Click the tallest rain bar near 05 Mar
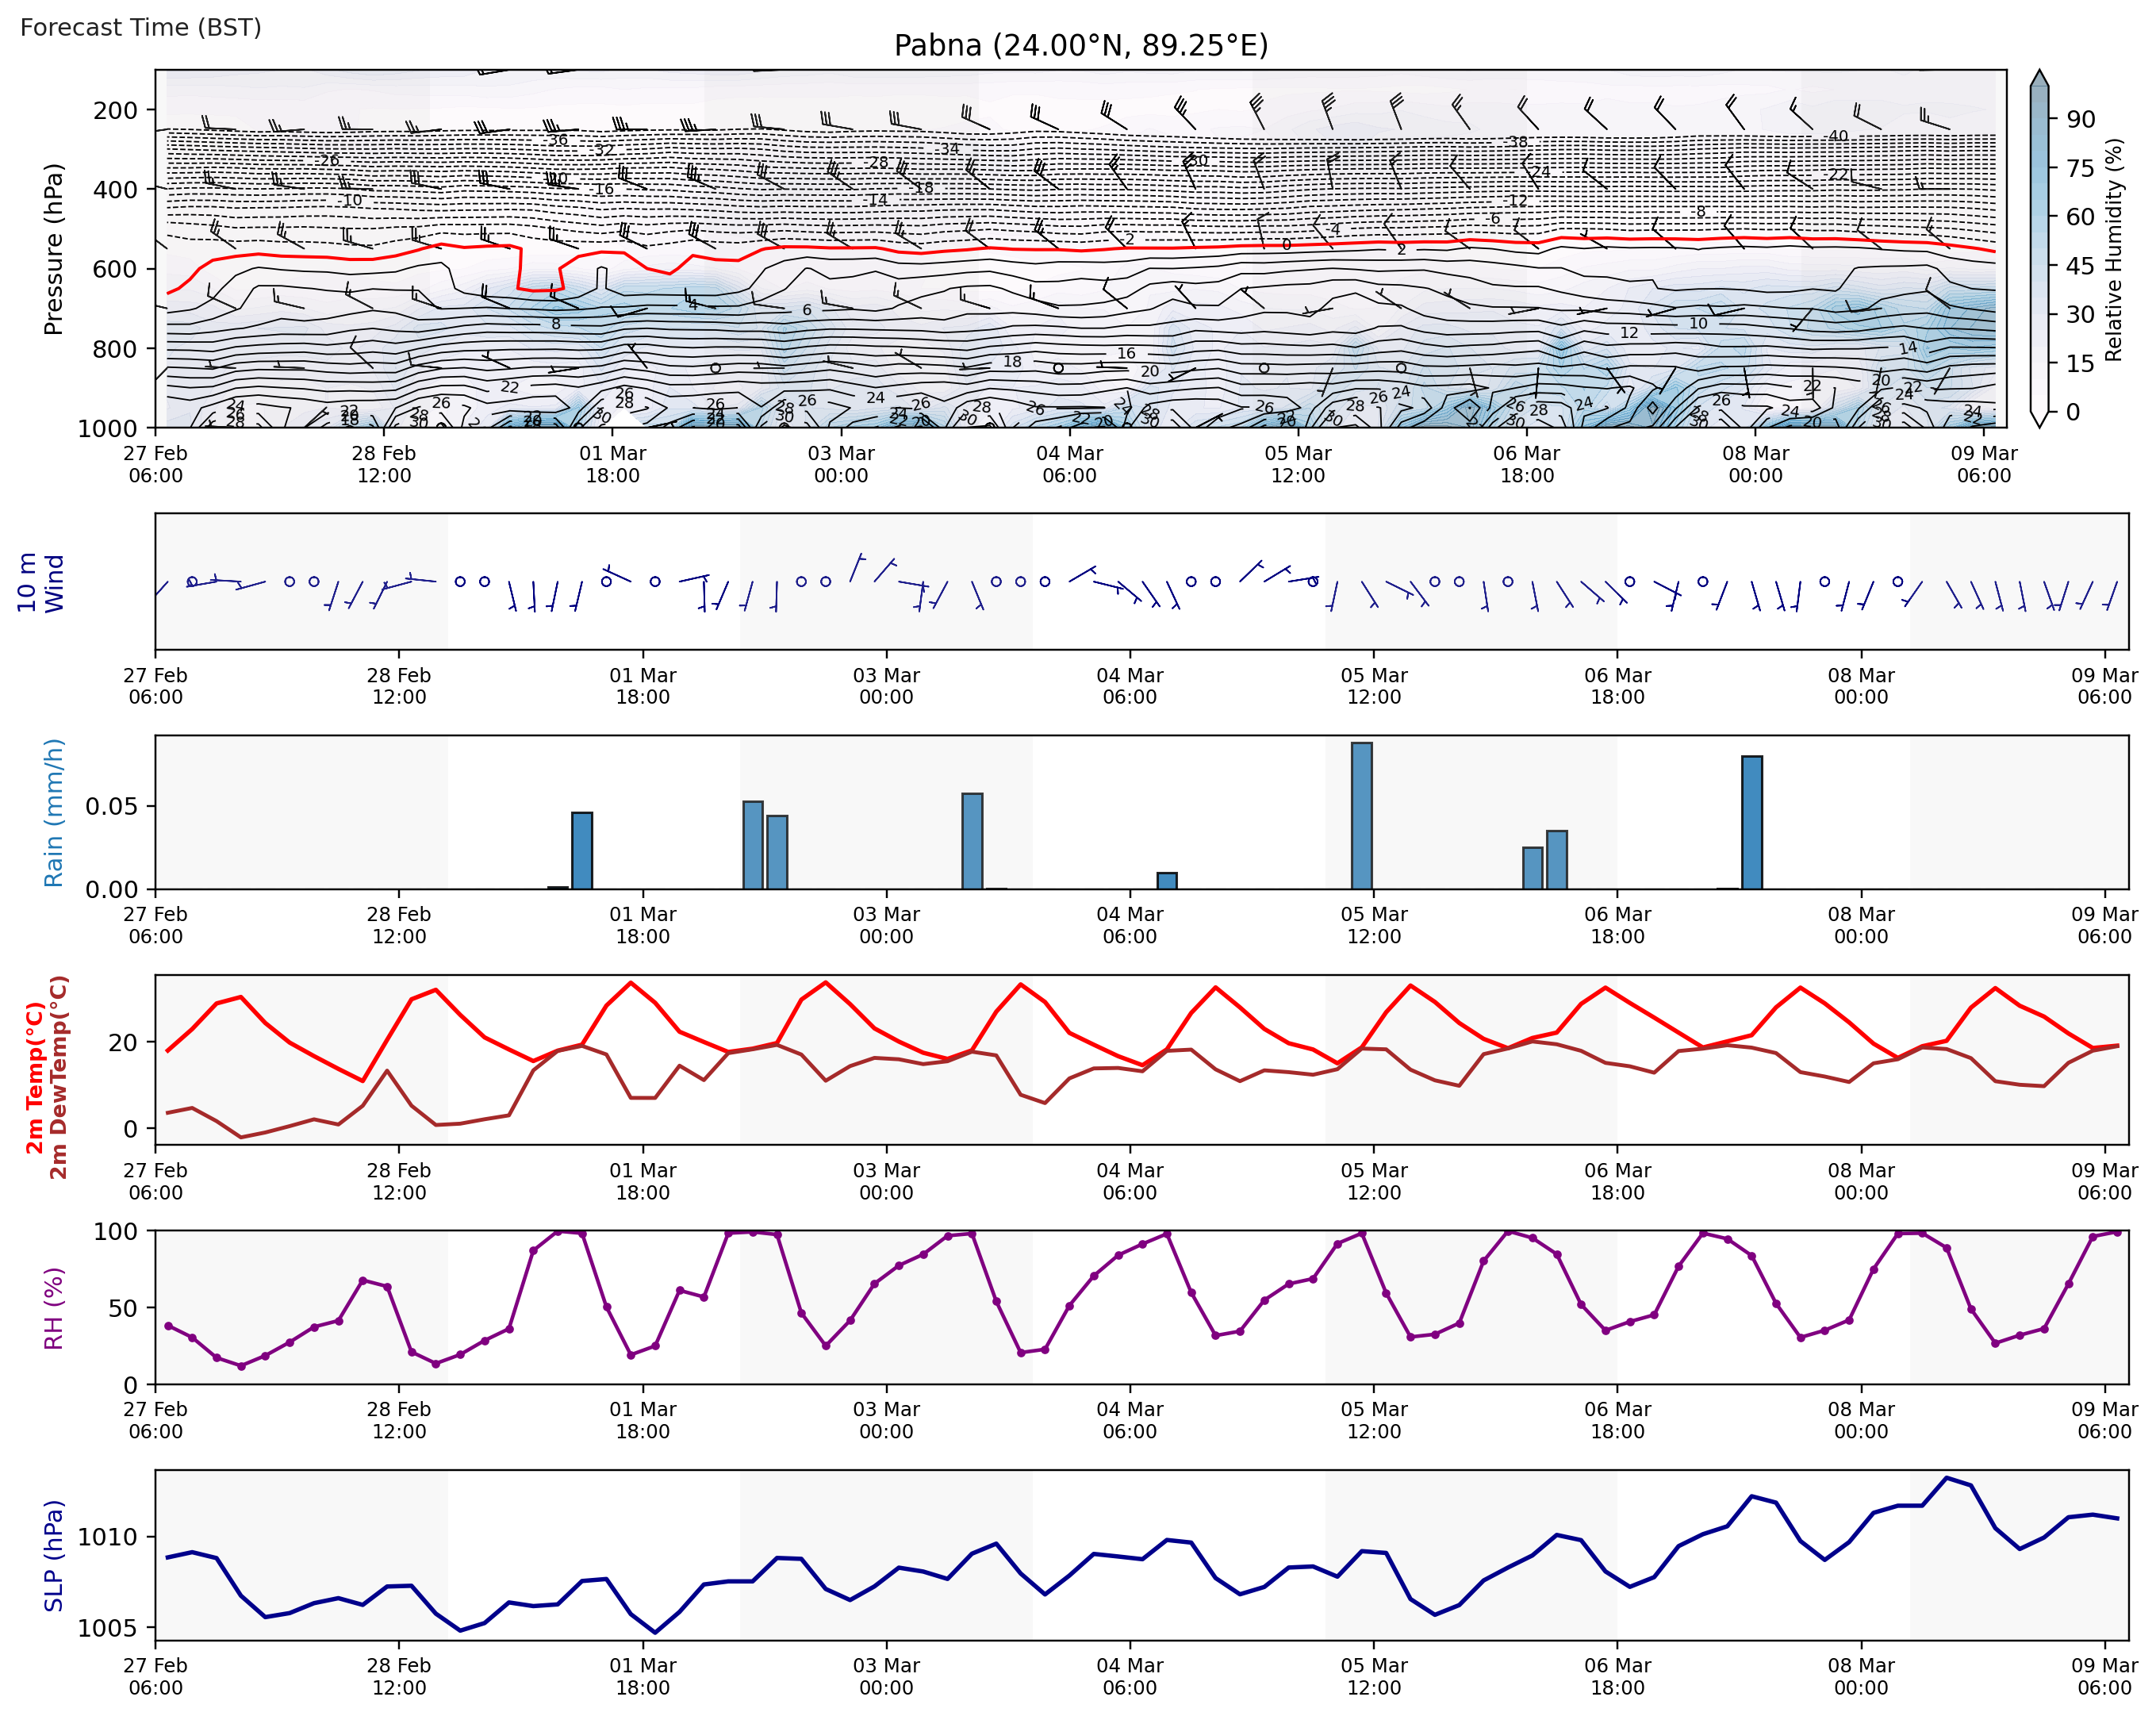The width and height of the screenshot is (2156, 1716). tap(1361, 815)
